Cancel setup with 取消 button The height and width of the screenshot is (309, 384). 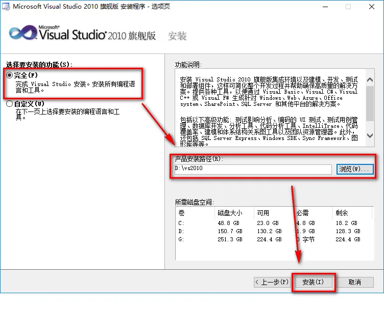[355, 282]
